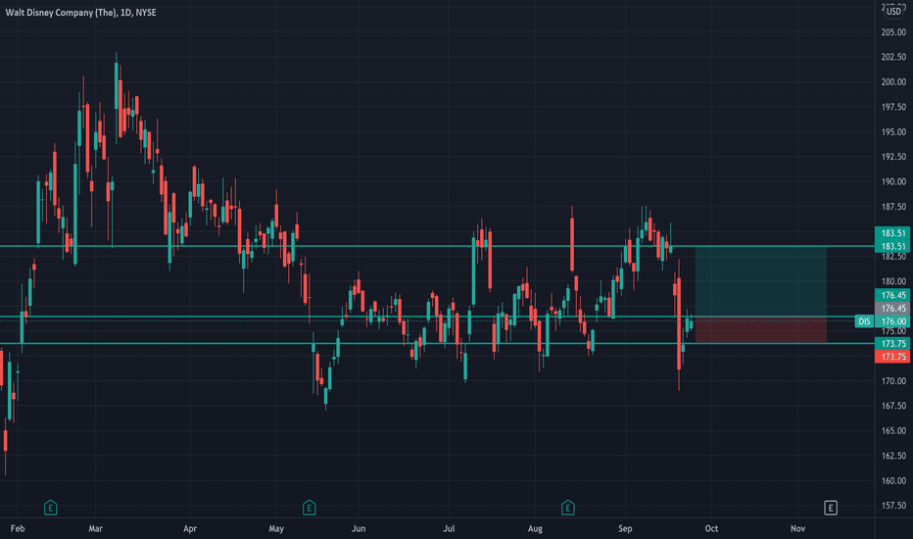Open the mid-May earnings marker
This screenshot has height=539, width=913.
[310, 508]
